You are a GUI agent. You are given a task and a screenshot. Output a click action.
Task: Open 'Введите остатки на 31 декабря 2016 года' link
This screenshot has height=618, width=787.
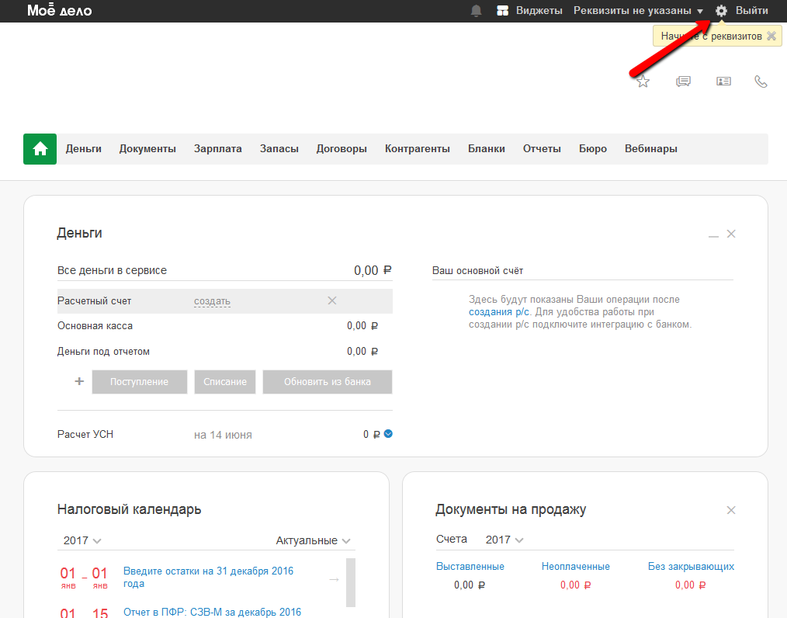click(x=208, y=578)
